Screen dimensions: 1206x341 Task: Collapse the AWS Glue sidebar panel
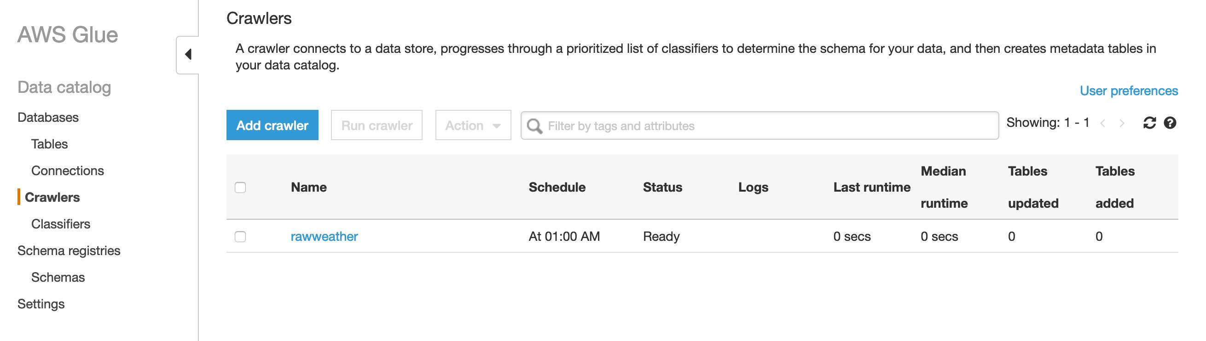click(x=188, y=55)
